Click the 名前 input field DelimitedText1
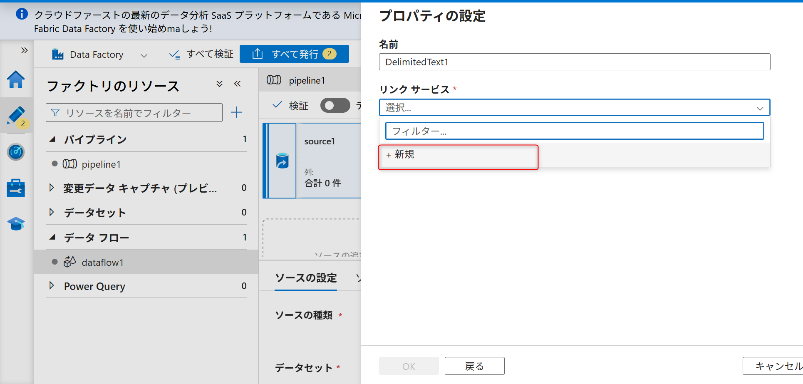803x384 pixels. [x=574, y=62]
